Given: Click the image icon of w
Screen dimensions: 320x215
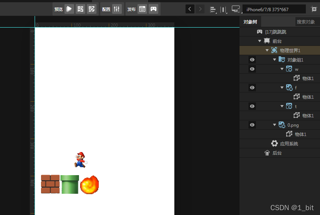Looking at the screenshot, I should (289, 69).
